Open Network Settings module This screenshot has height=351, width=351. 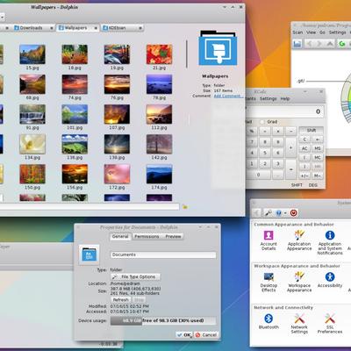[299, 324]
